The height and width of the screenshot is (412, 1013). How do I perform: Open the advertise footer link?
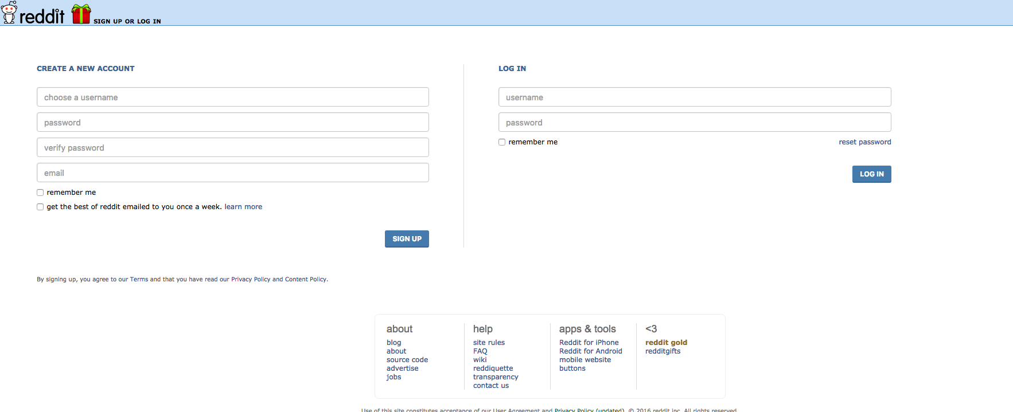[403, 368]
